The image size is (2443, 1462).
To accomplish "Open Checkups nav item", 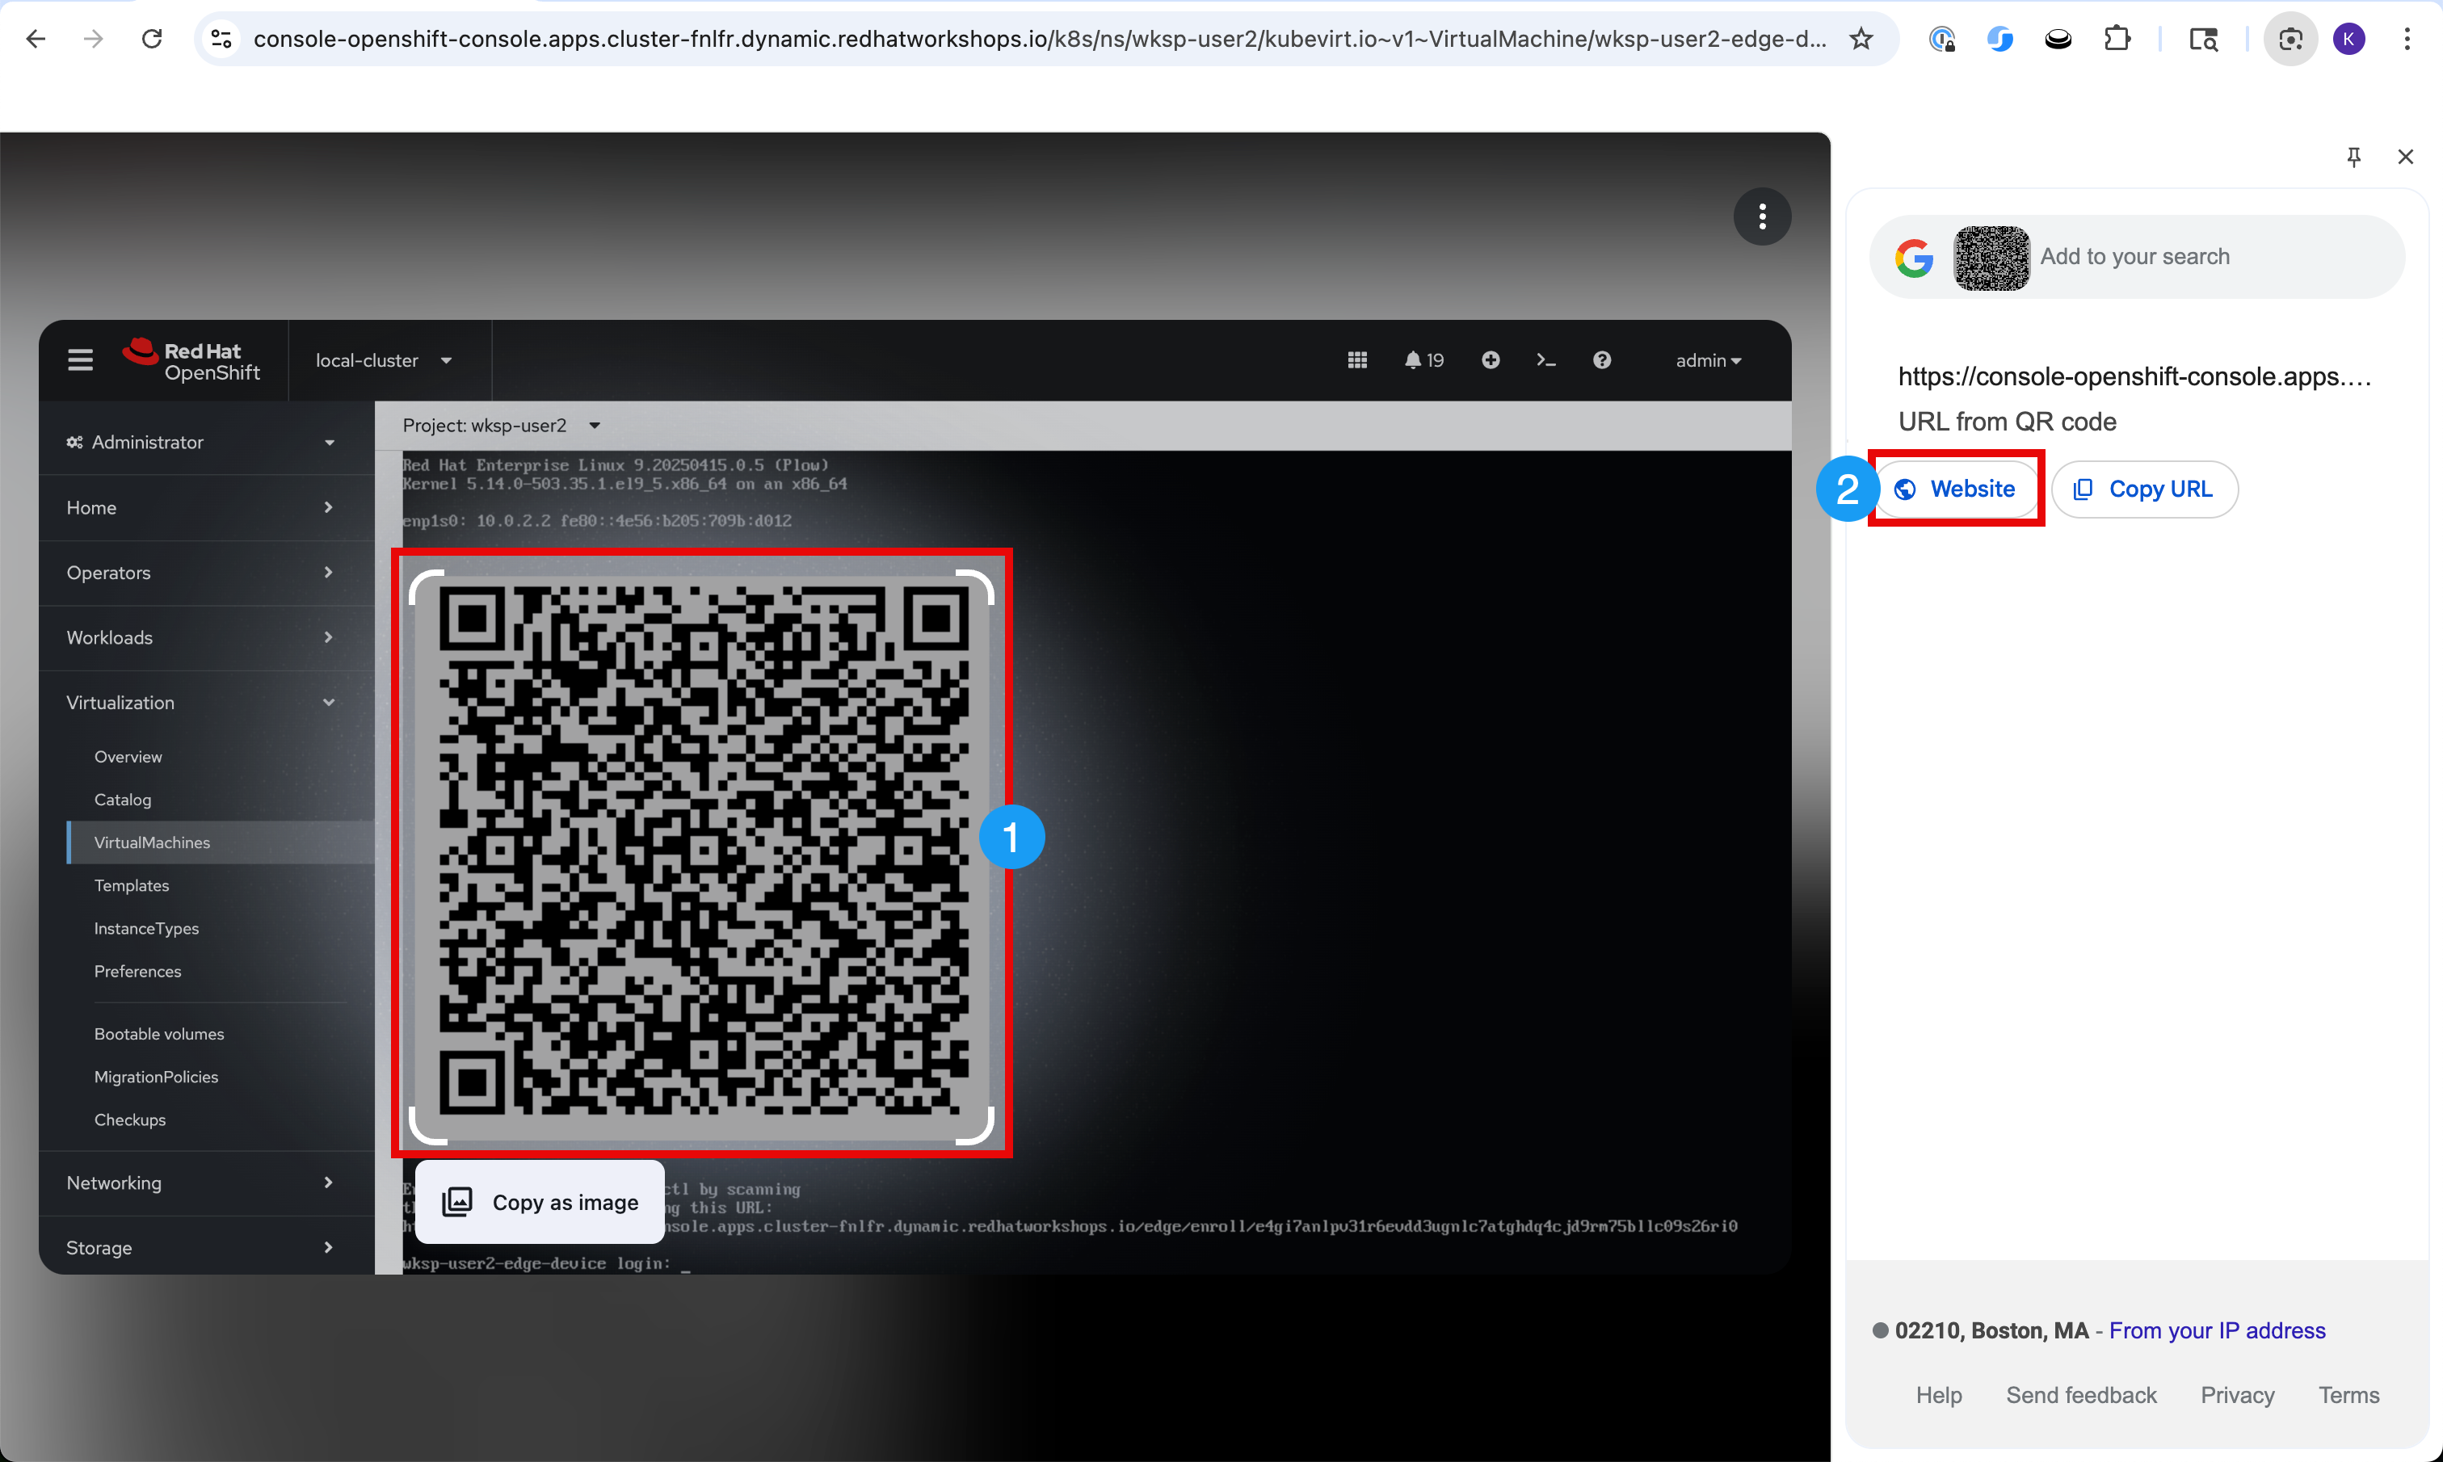I will pos(130,1120).
